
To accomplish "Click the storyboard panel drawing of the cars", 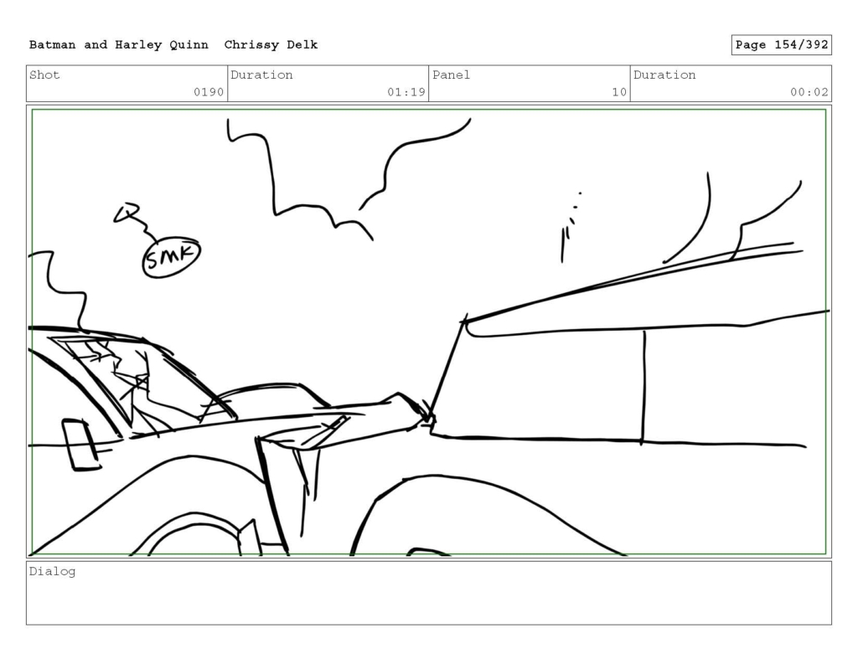I will pos(429,332).
